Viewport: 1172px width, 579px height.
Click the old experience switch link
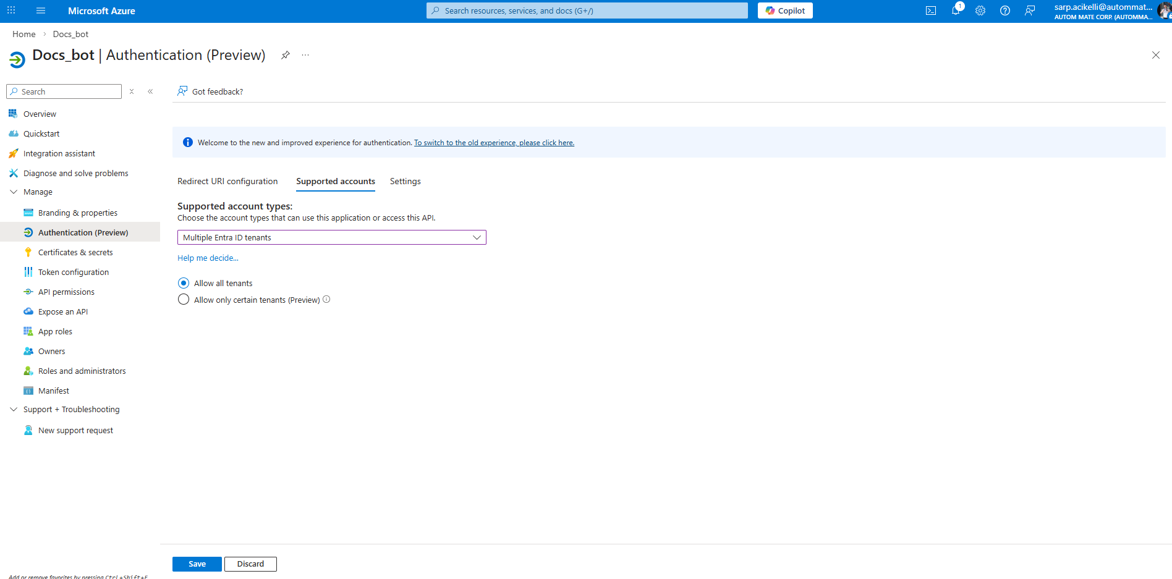(x=494, y=143)
